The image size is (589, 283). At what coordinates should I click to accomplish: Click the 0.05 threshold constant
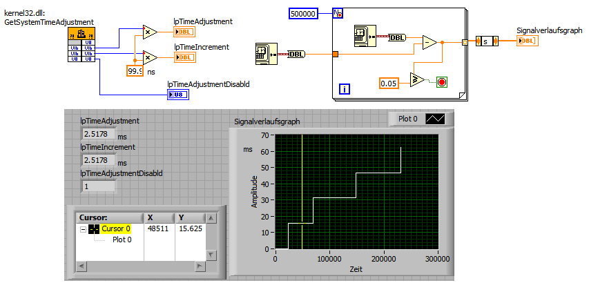point(389,83)
